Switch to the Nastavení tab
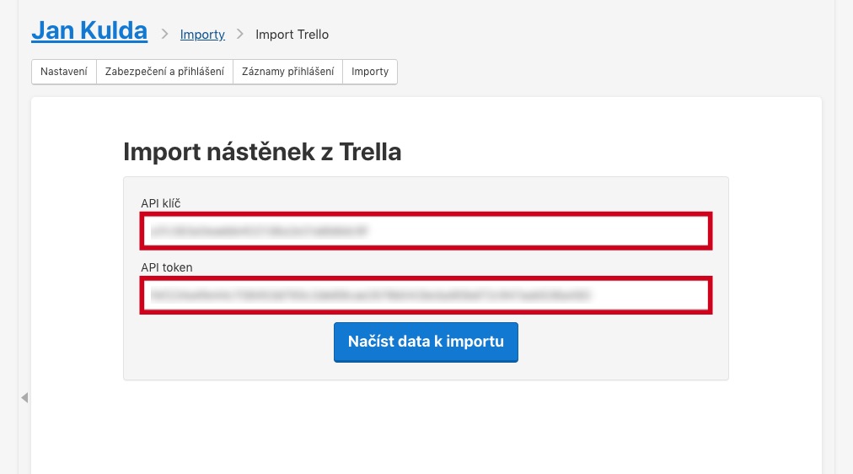 pos(64,72)
